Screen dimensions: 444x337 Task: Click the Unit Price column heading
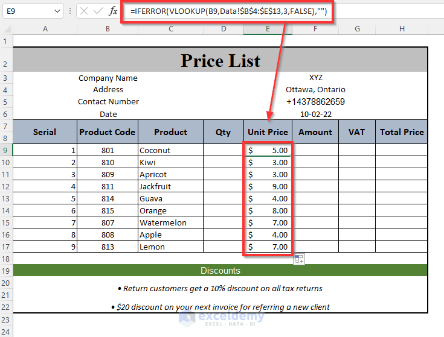point(268,132)
